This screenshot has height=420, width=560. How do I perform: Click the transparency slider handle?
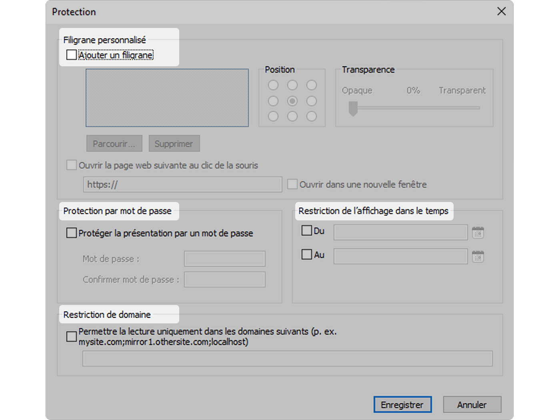tap(353, 108)
